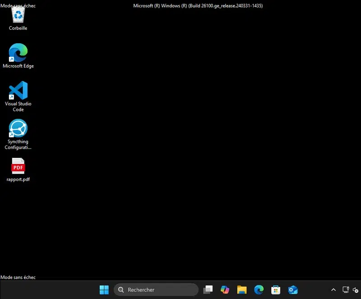The image size is (361, 299).
Task: Launch Copilot from the taskbar
Action: pos(225,290)
